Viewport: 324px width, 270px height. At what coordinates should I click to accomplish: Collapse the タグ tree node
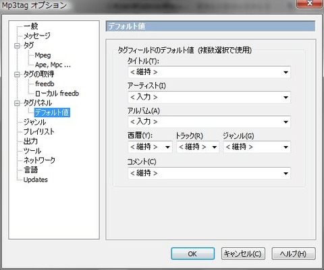[17, 46]
